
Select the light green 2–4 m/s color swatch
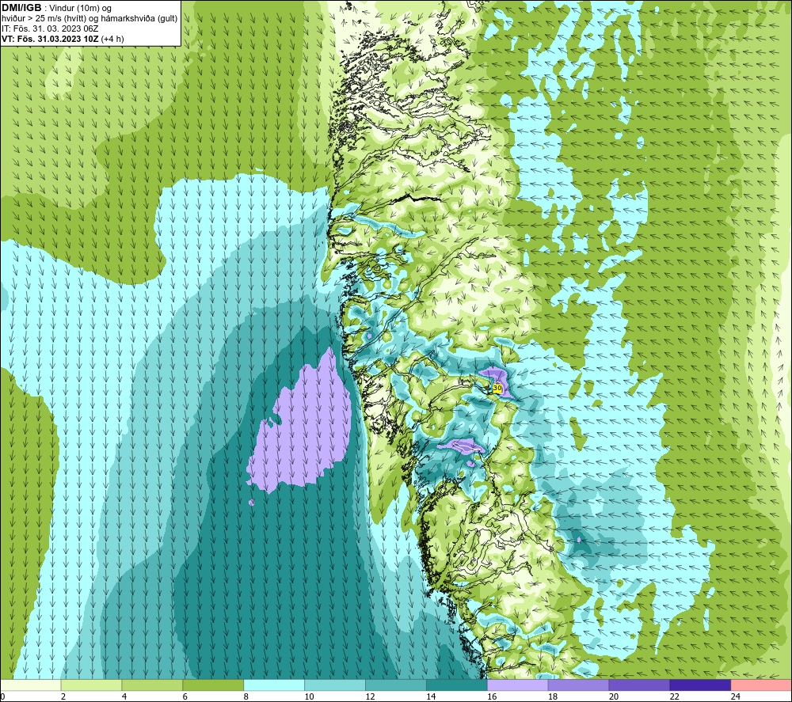pos(91,685)
